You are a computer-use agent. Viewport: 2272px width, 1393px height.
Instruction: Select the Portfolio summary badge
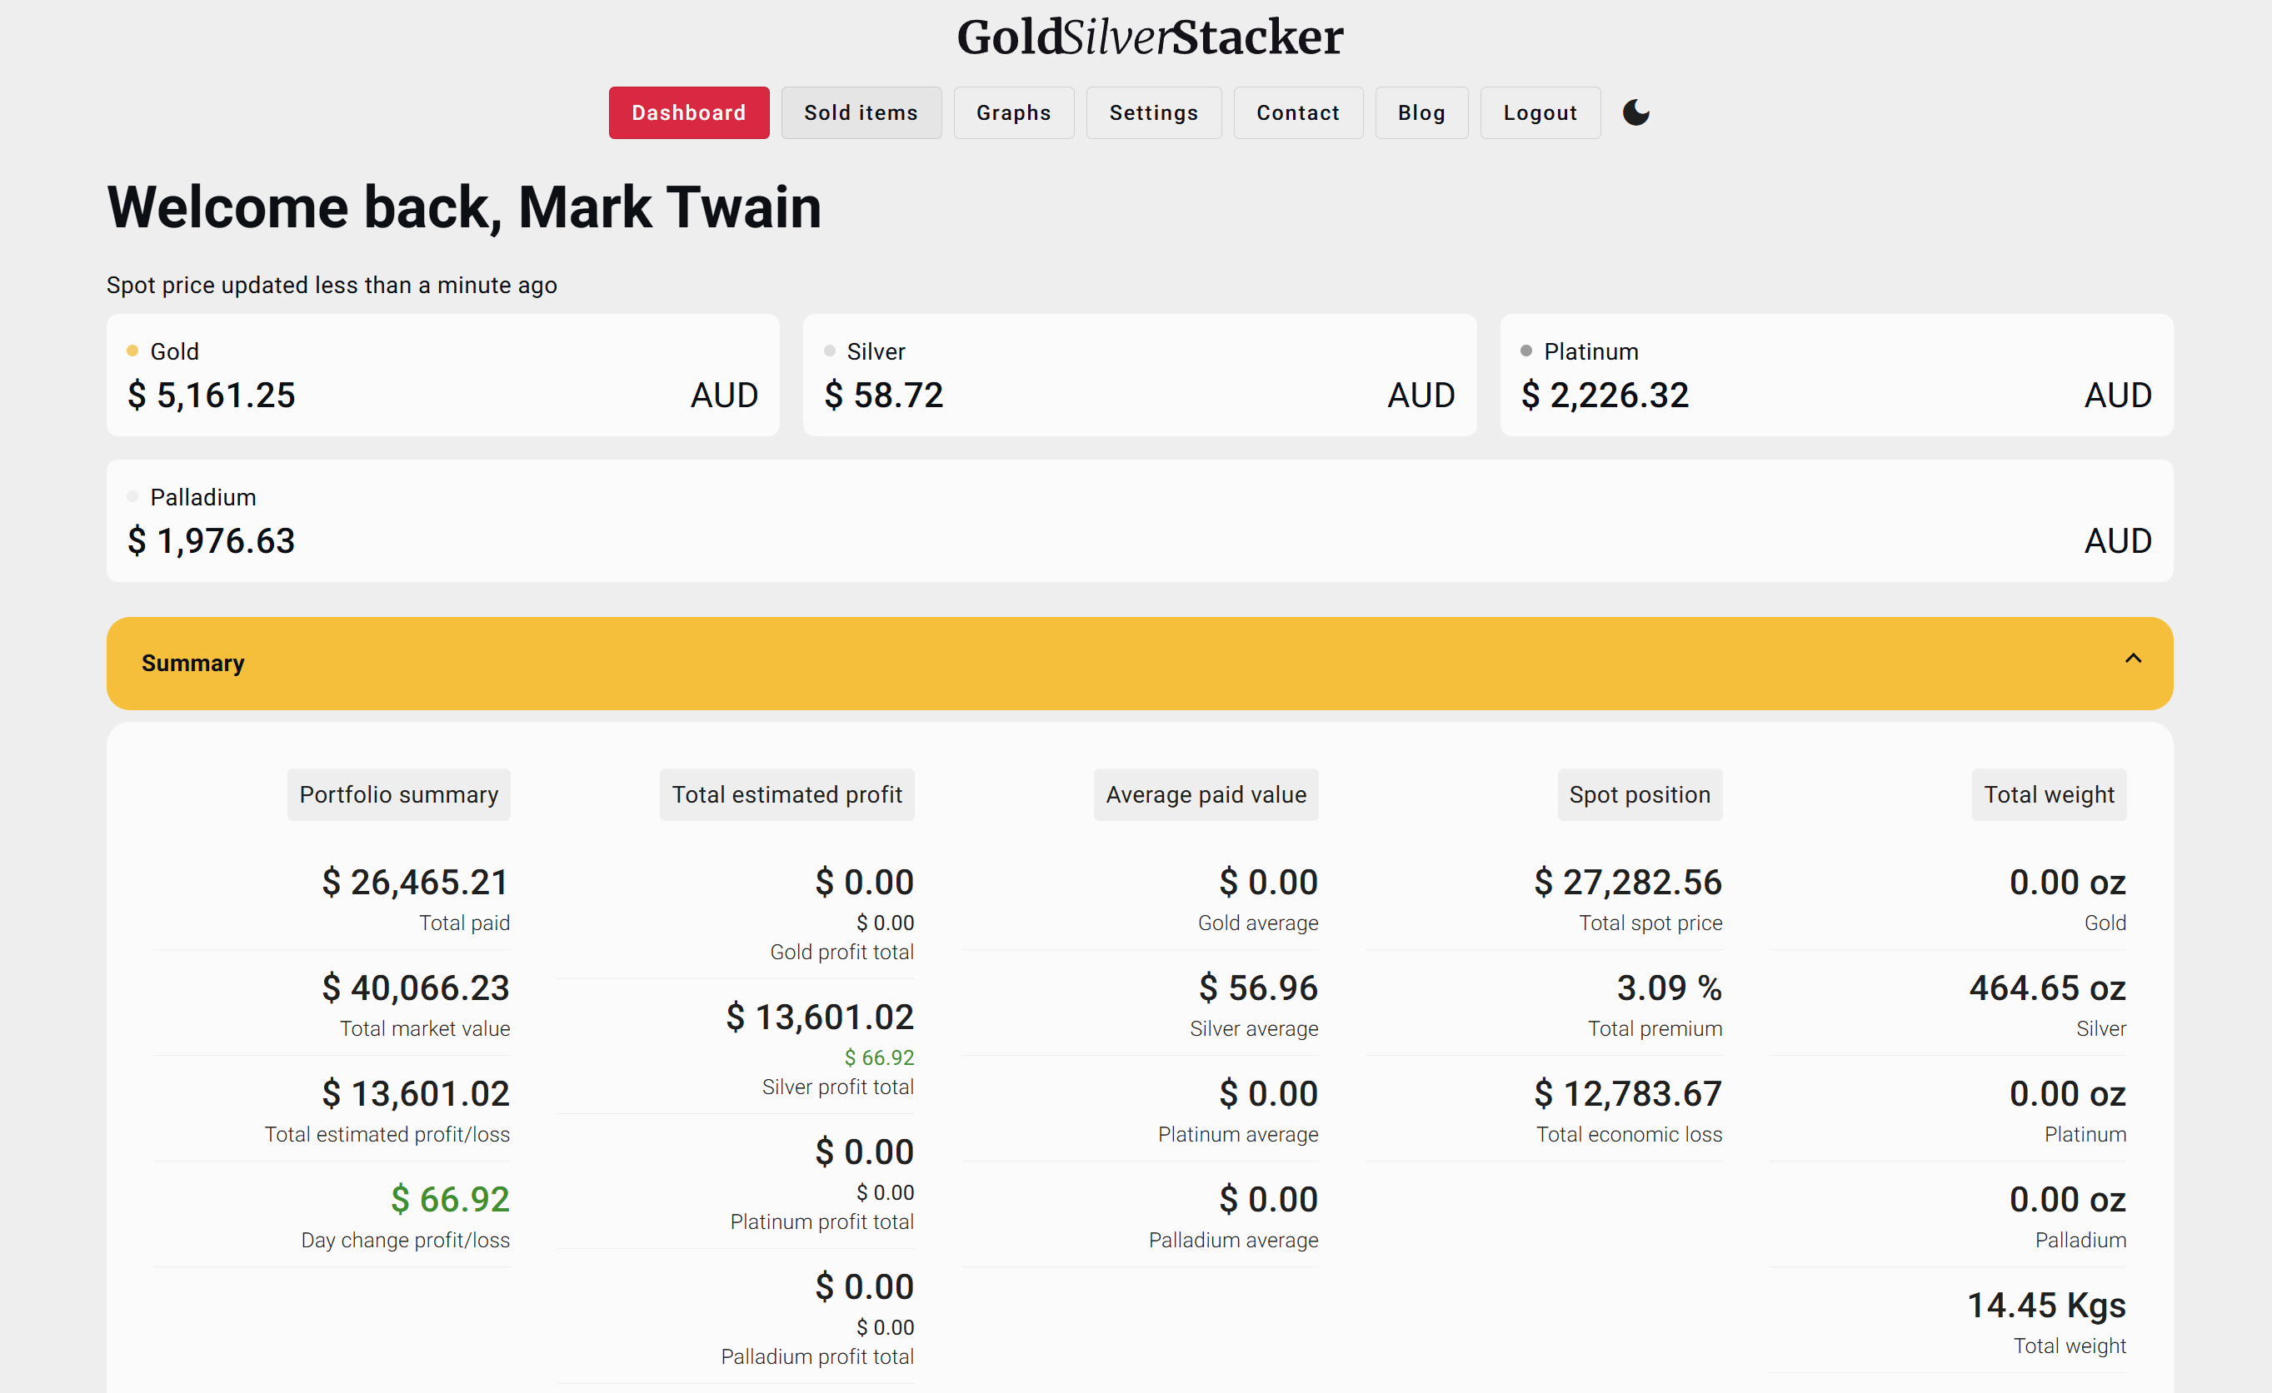pos(398,794)
